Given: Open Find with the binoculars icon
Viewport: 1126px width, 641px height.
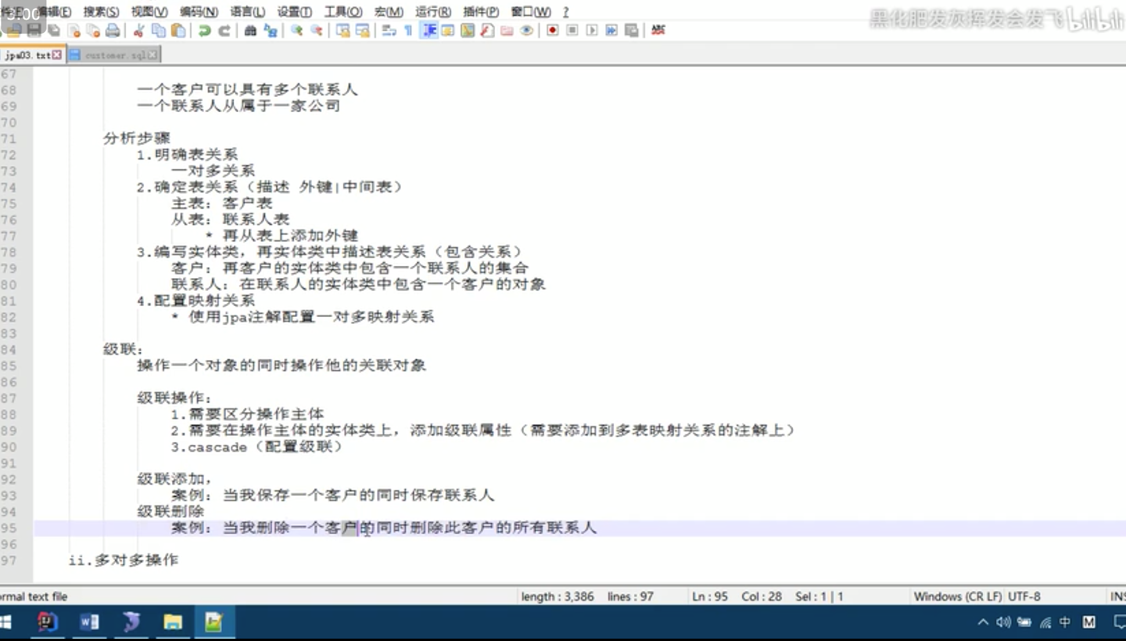Looking at the screenshot, I should pyautogui.click(x=250, y=31).
